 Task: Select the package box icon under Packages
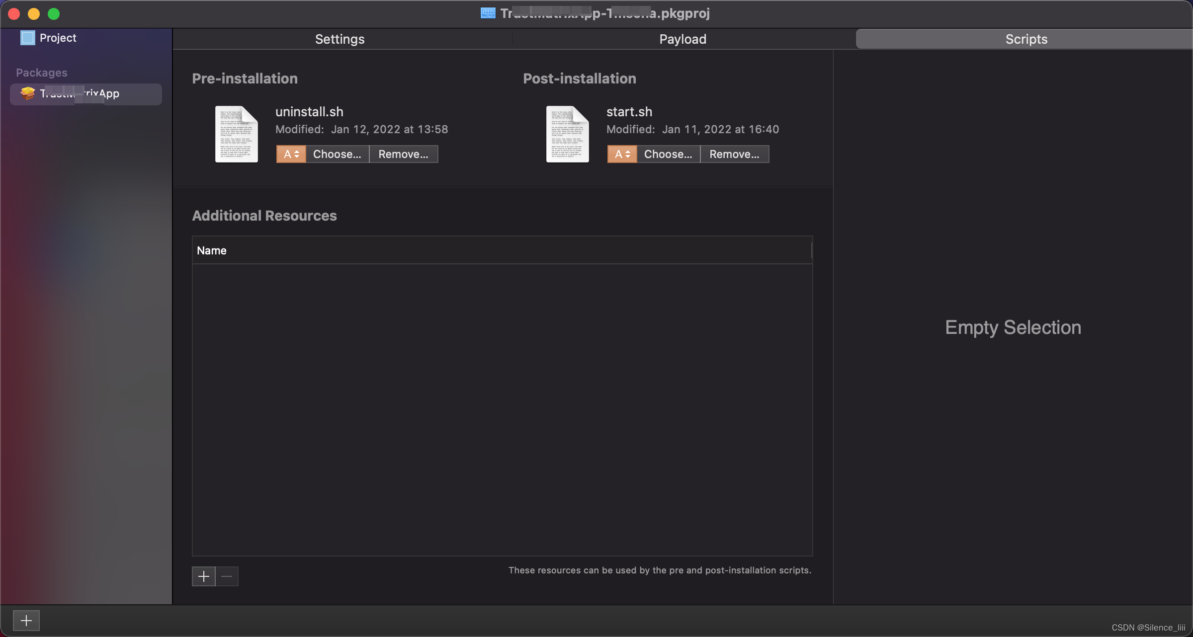coord(27,93)
